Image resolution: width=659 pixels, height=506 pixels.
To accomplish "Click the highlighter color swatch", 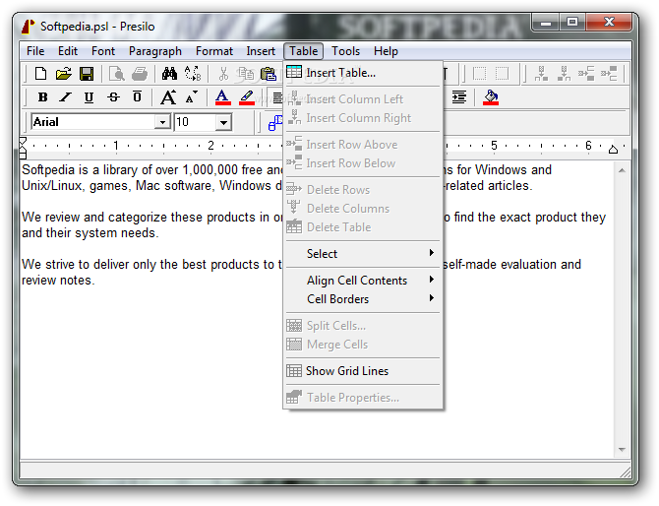I will click(x=247, y=97).
